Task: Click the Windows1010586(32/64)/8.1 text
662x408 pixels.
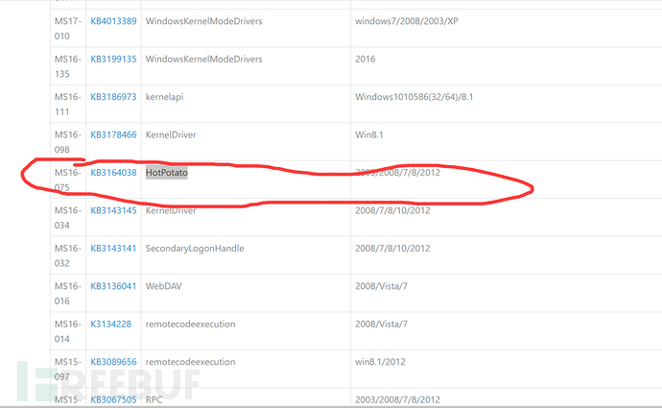Action: (414, 97)
